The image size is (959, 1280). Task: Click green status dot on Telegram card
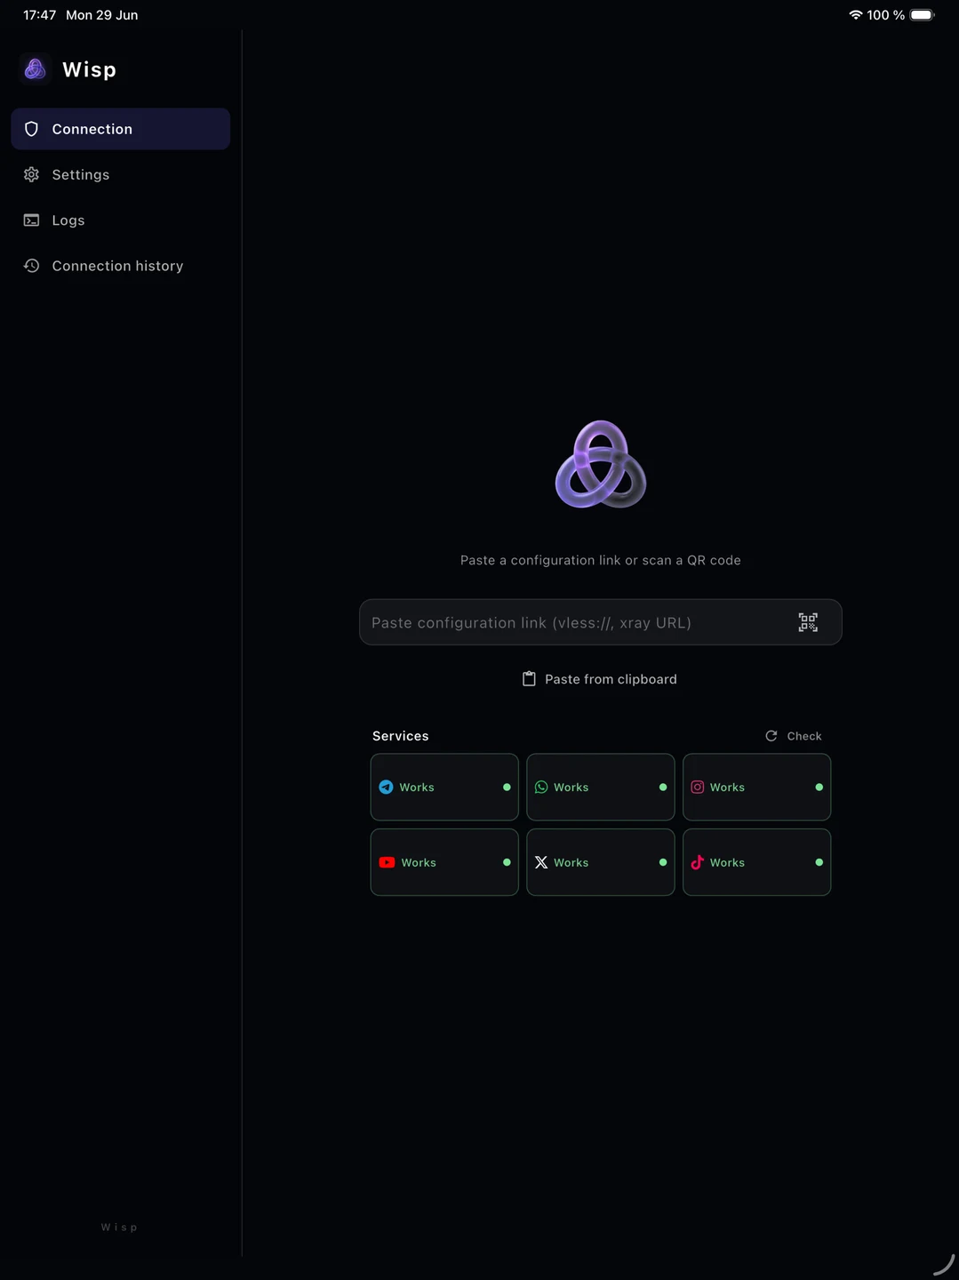click(507, 788)
